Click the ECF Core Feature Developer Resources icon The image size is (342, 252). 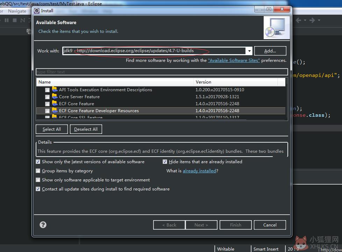(x=55, y=110)
